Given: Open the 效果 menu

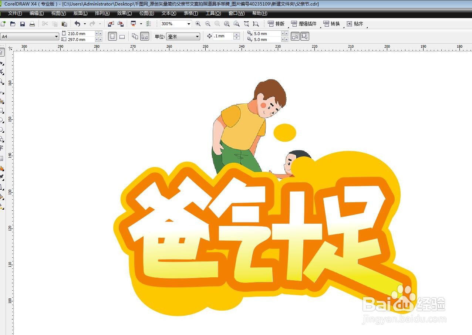Looking at the screenshot, I should pos(124,13).
